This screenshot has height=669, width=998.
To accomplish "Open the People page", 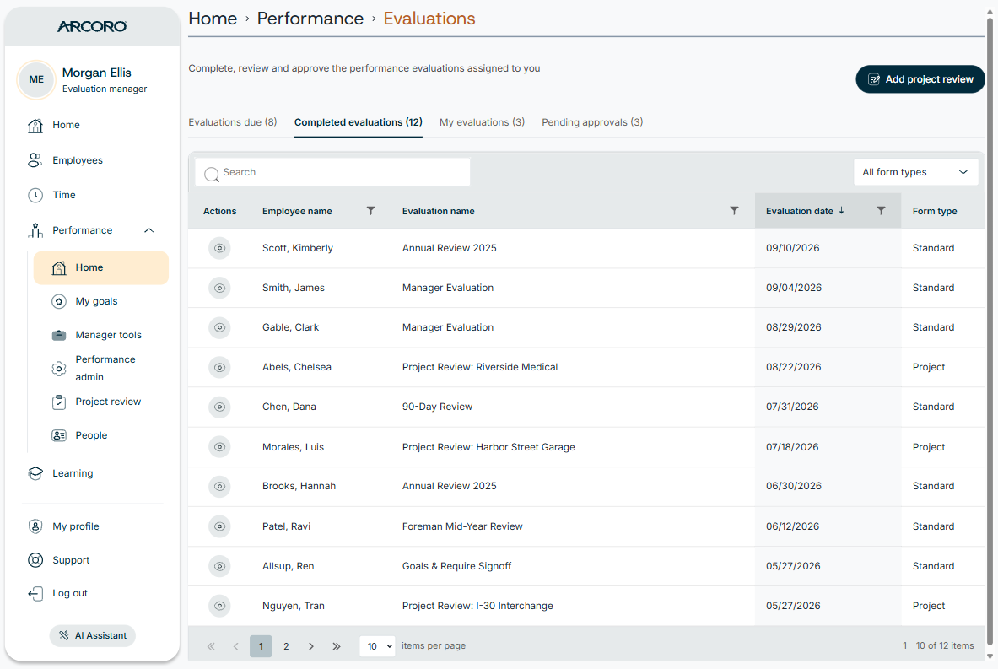I will point(79,435).
